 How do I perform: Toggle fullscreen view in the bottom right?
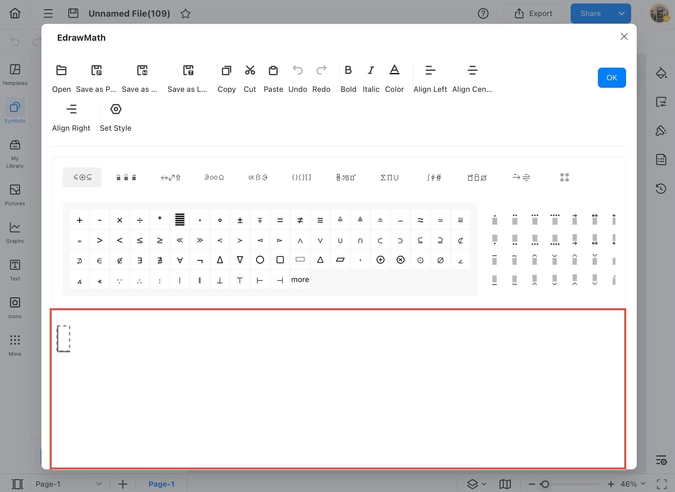tap(661, 484)
